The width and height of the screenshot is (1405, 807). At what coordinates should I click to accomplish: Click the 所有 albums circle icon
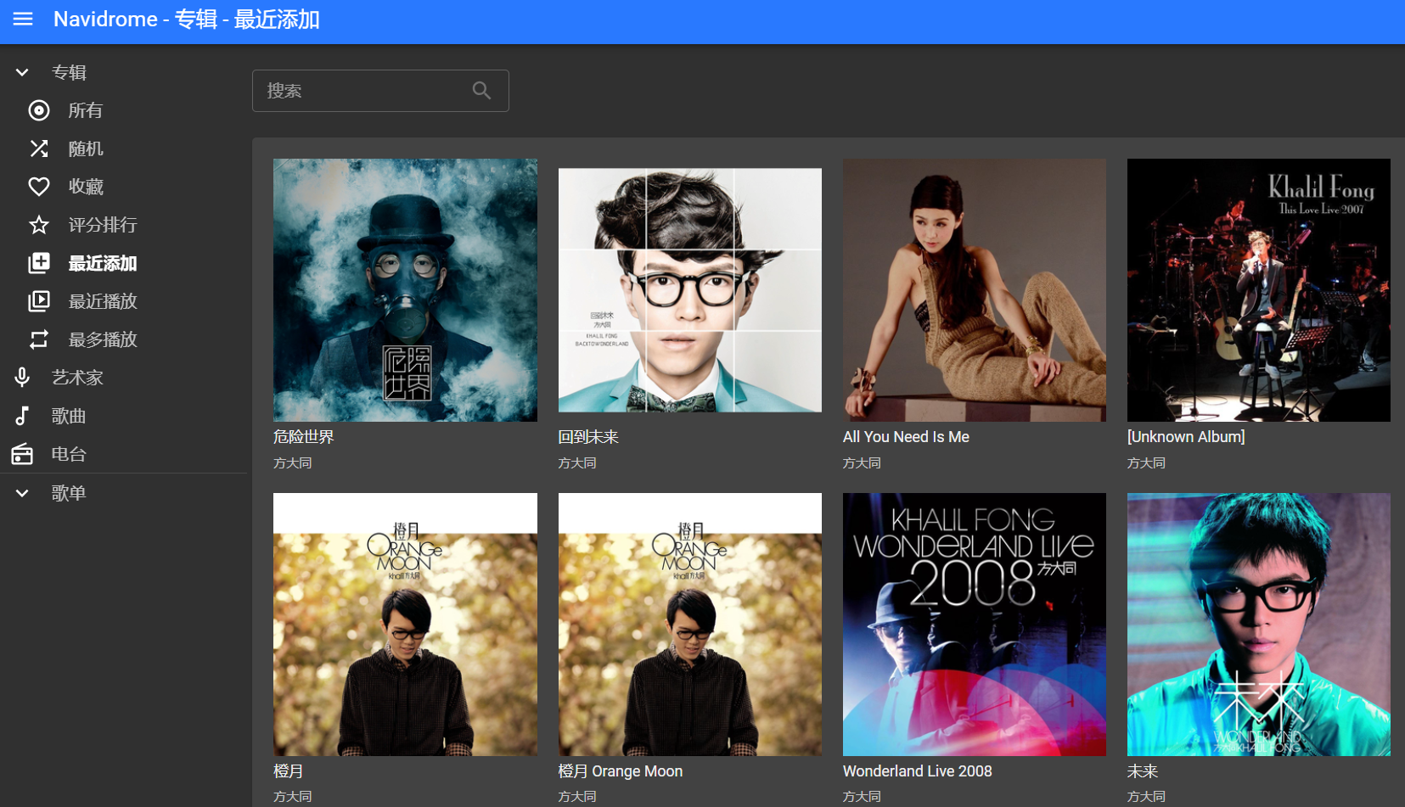39,110
